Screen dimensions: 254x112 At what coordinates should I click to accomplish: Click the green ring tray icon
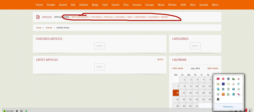click(x=228, y=84)
